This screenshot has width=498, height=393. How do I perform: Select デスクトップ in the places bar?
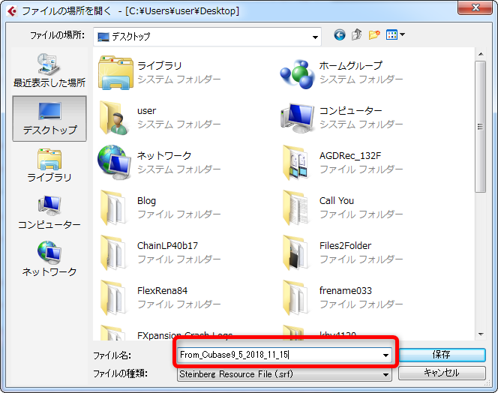pos(49,118)
